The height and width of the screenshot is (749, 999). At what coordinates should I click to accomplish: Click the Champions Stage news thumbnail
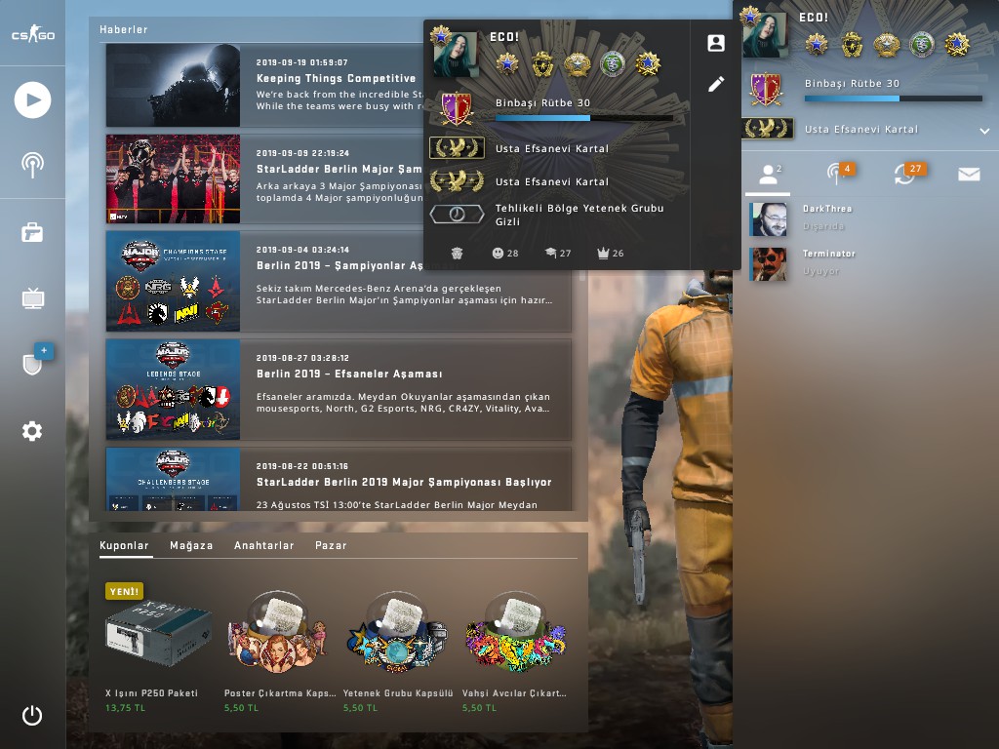(174, 281)
